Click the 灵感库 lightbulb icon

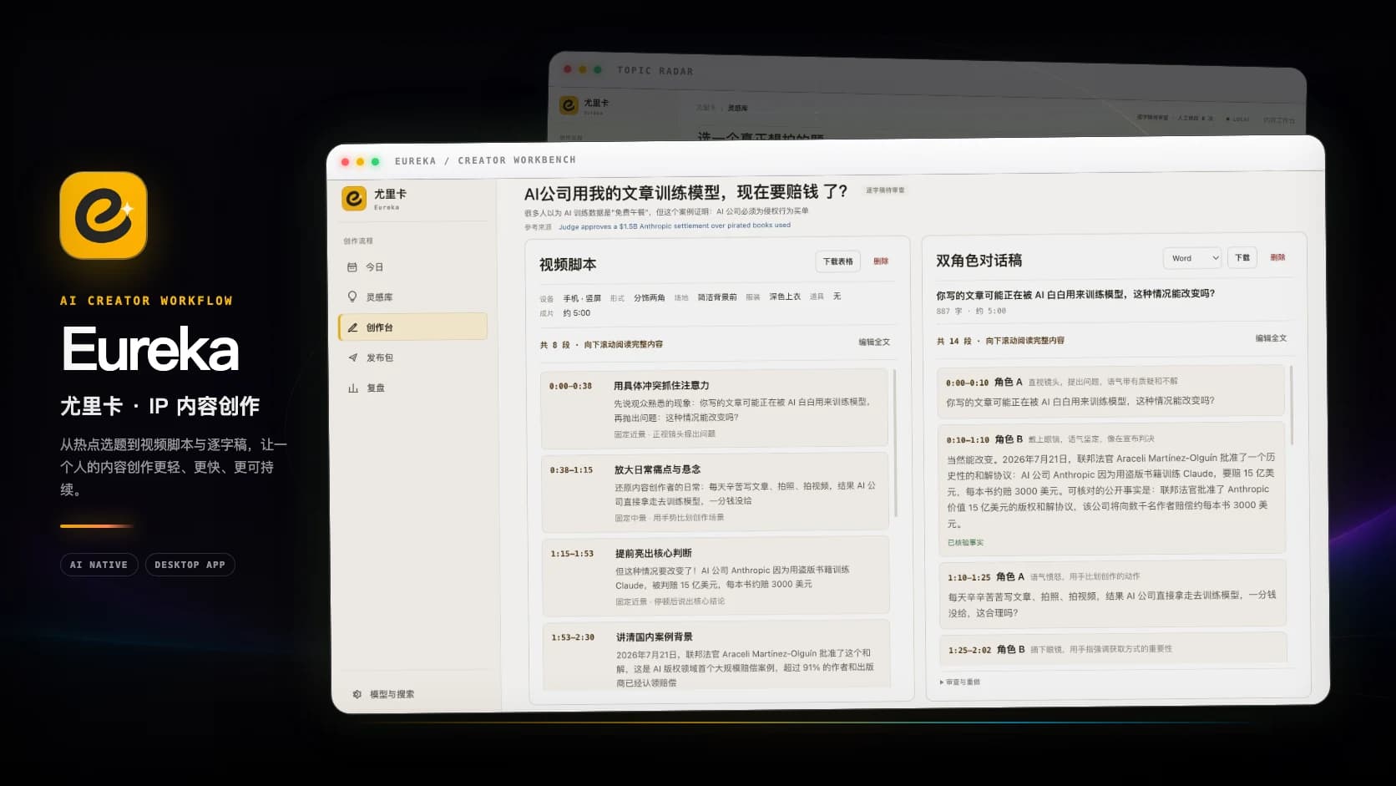pos(352,297)
